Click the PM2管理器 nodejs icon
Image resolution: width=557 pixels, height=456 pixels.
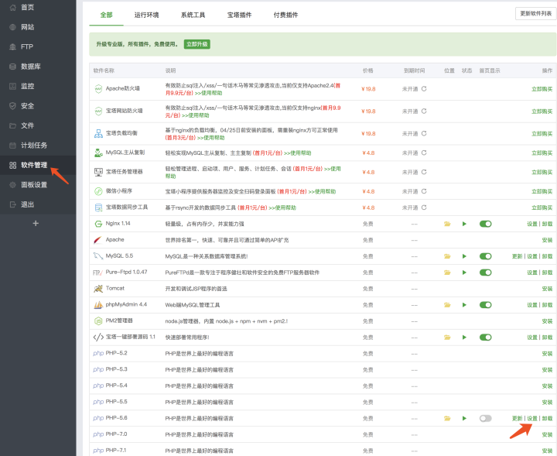tap(98, 321)
